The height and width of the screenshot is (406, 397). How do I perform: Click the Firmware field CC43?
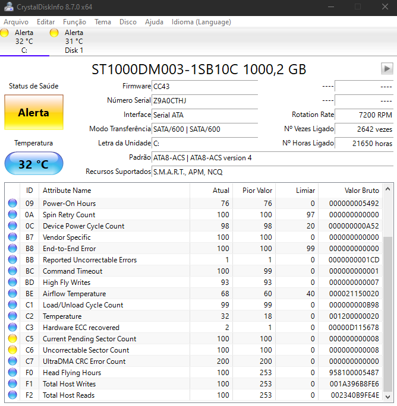pyautogui.click(x=204, y=86)
